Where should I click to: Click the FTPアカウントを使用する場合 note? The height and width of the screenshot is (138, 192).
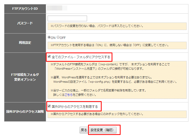coord(110,45)
